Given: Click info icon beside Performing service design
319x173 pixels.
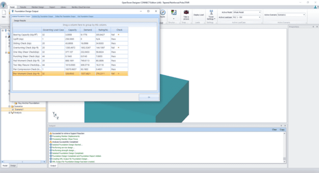Looking at the screenshot, I should click(x=51, y=148).
